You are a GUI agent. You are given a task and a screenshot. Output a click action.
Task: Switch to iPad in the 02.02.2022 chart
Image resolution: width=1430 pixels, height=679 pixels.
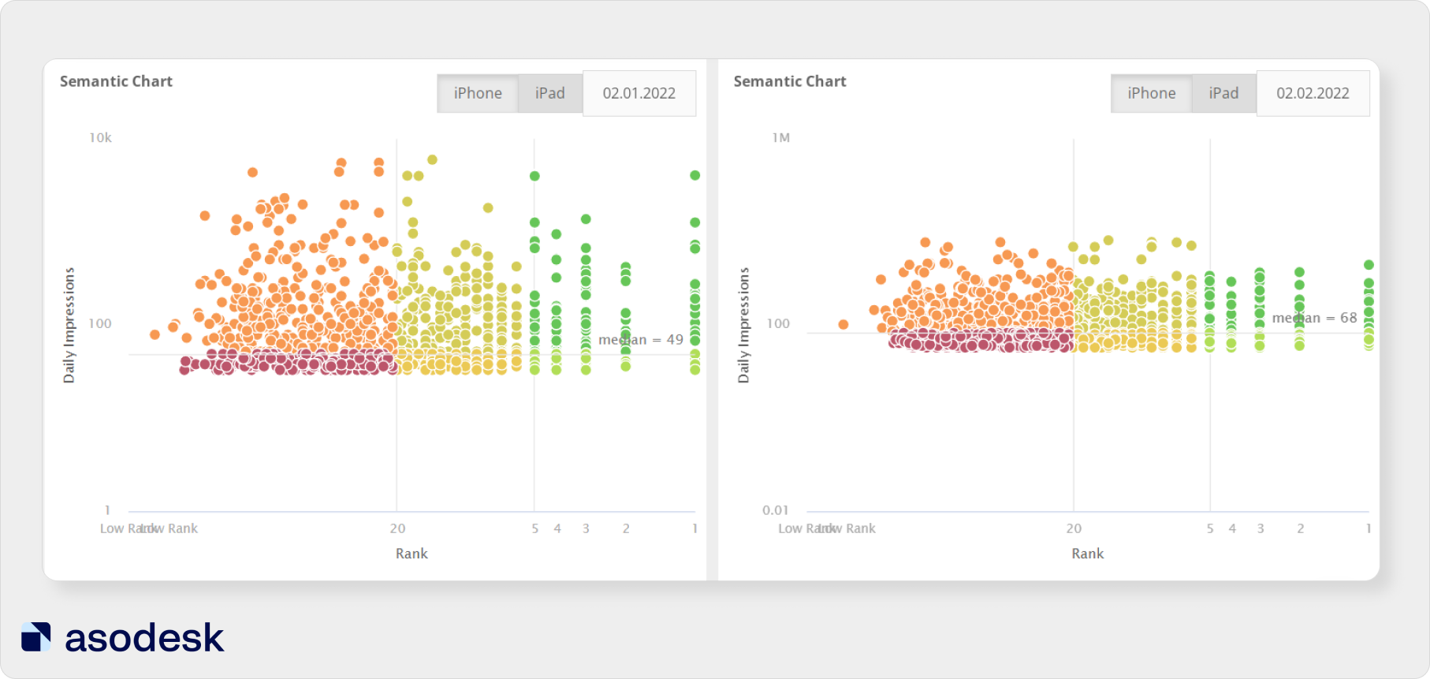1224,93
